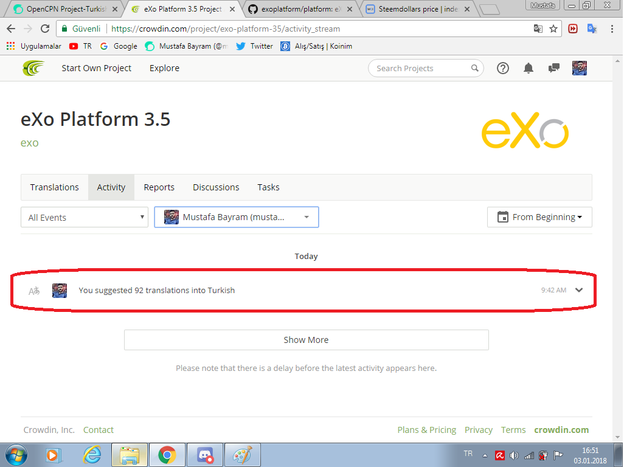The image size is (624, 467).
Task: Click the volume icon in system tray
Action: click(x=514, y=455)
